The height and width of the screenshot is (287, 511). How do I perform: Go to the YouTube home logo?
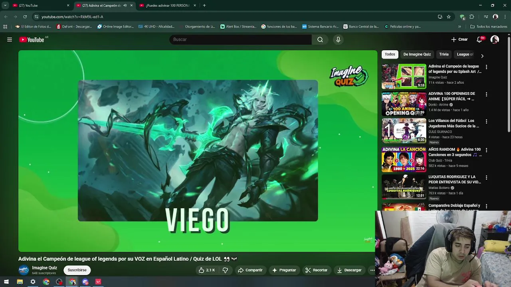point(32,39)
